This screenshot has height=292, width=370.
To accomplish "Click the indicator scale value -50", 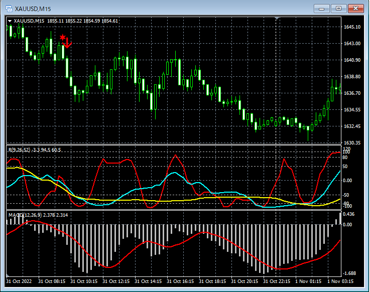I will [346, 195].
